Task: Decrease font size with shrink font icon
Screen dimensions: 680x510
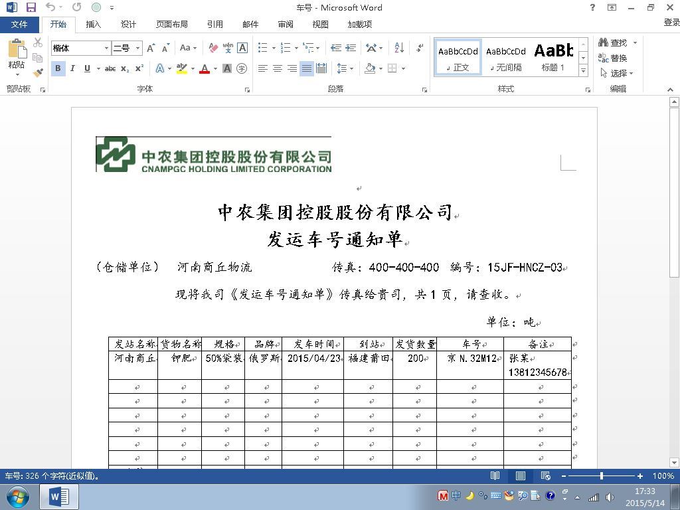Action: (x=165, y=48)
